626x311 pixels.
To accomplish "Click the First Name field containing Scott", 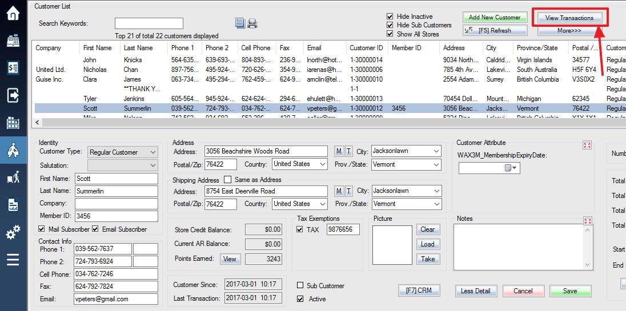I will point(117,178).
